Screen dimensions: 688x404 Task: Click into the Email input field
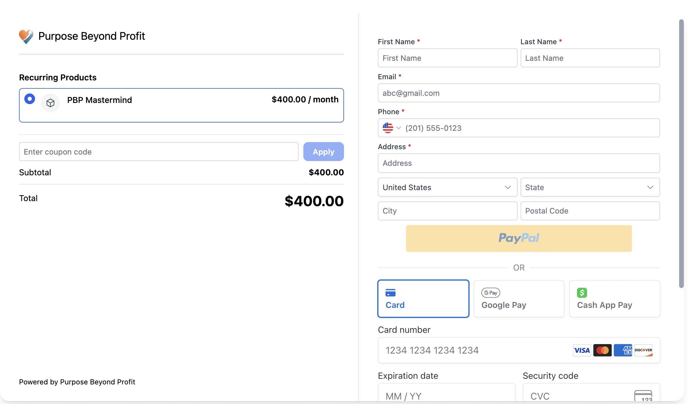pyautogui.click(x=519, y=93)
